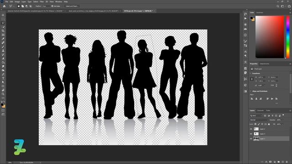Select the Path Selection tool
The image size is (292, 164).
(x=3, y=82)
